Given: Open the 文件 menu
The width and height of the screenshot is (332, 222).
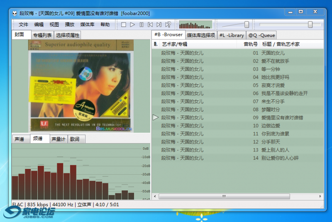Looking at the screenshot, I should [x=23, y=25].
